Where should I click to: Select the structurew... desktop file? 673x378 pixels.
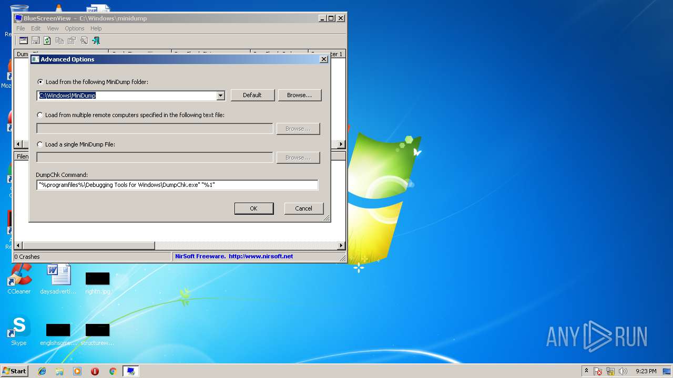[x=98, y=334]
